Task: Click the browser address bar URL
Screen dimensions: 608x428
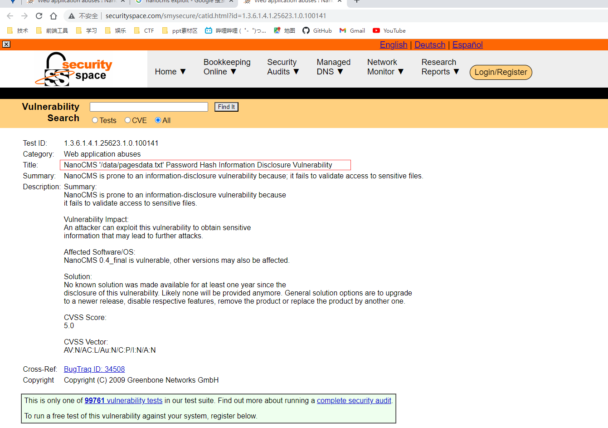Action: coord(216,16)
